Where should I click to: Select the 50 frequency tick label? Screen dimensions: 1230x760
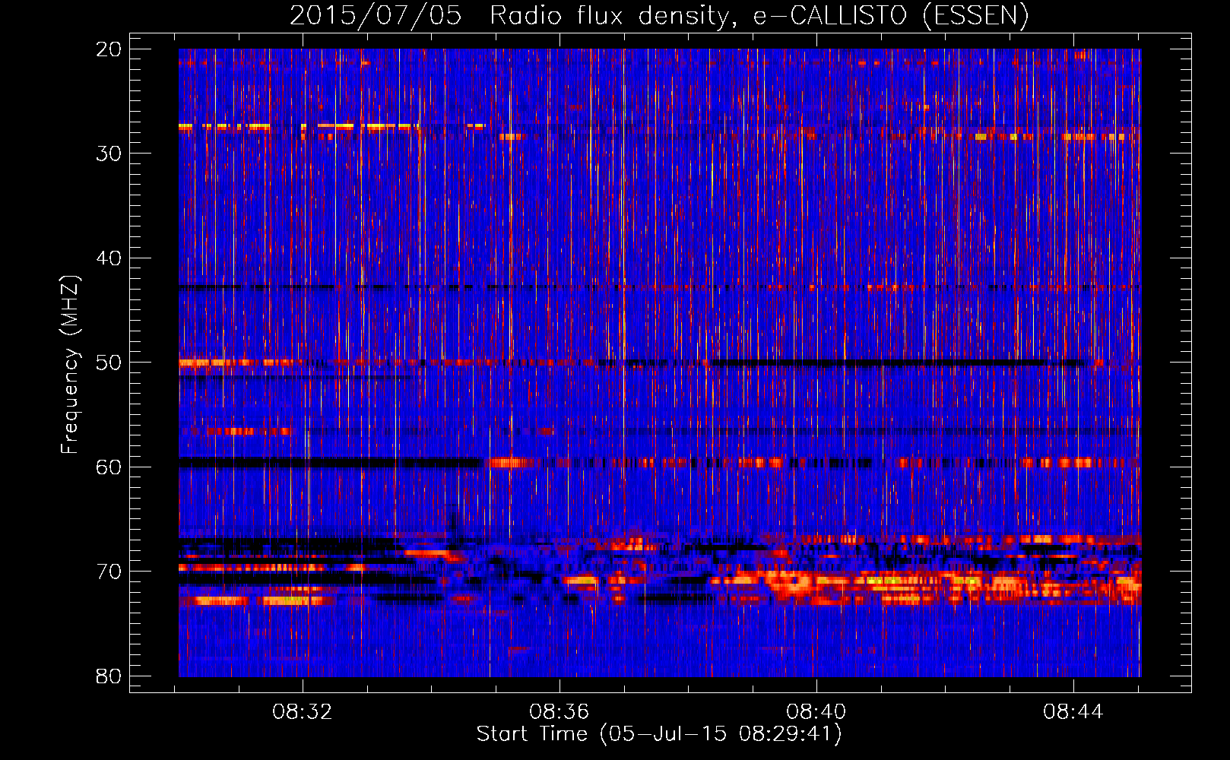tap(109, 363)
